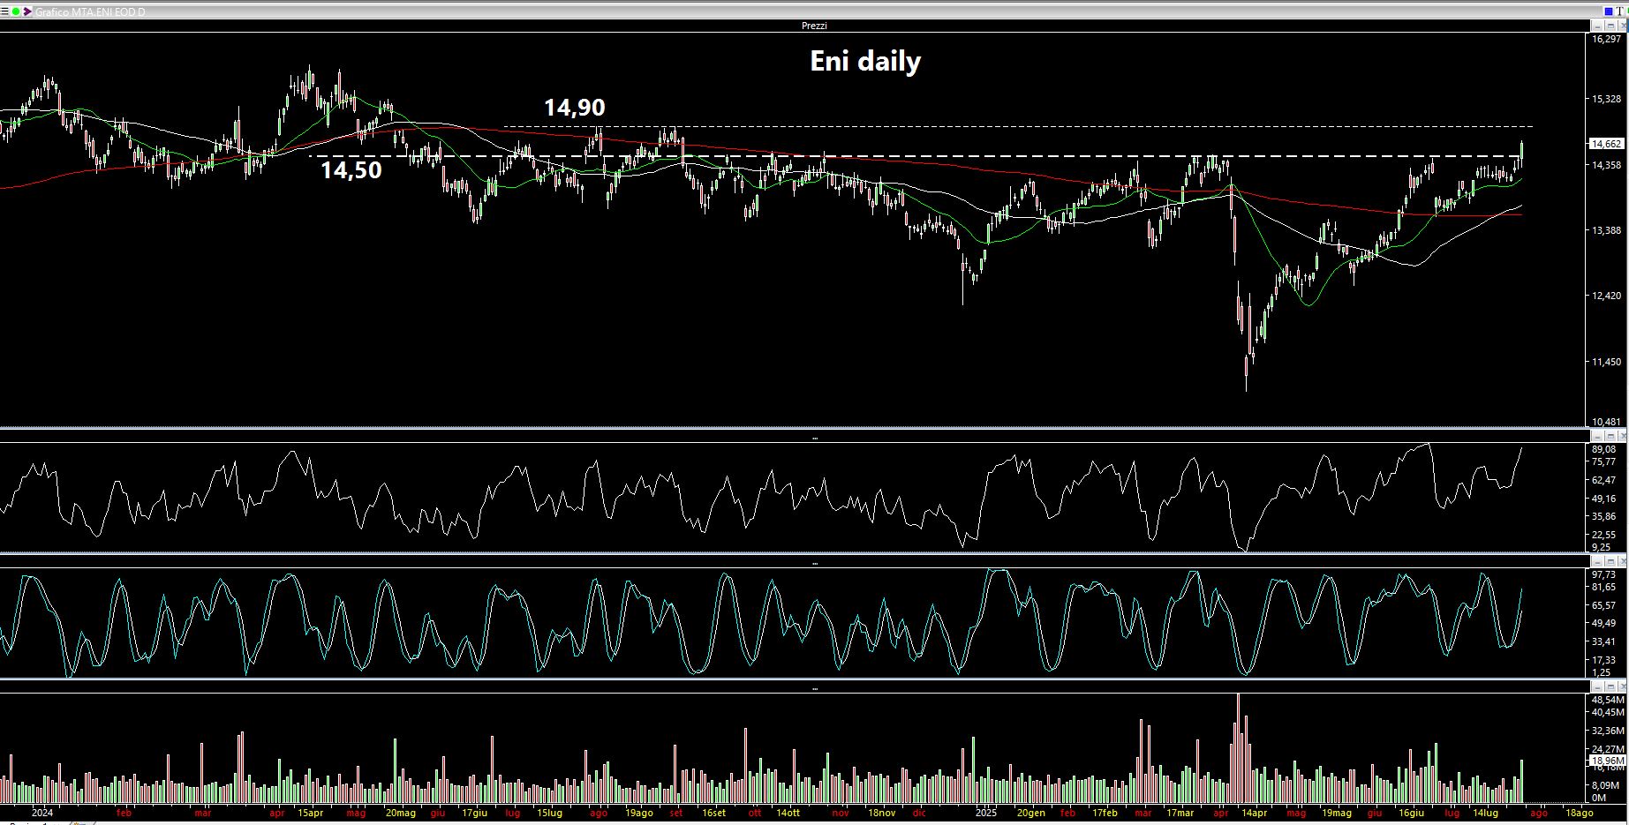Click the '97,73' stochastic axis value

[x=1603, y=574]
